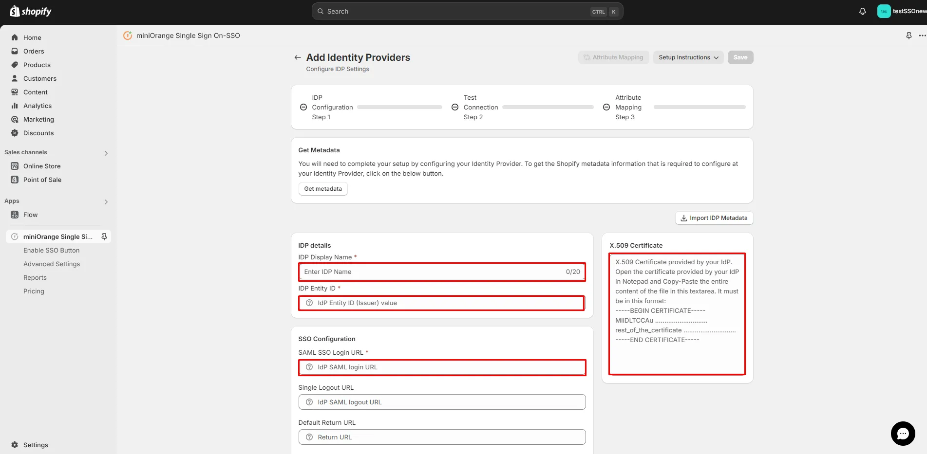
Task: Unpin the miniOrange app from sidebar
Action: click(104, 236)
